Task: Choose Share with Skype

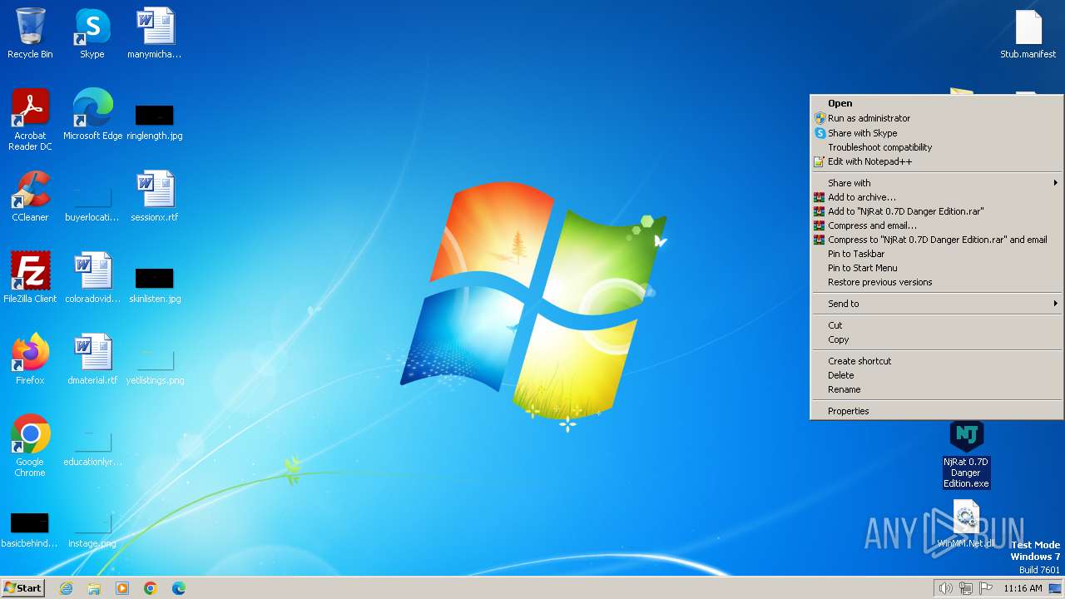Action: [x=937, y=133]
